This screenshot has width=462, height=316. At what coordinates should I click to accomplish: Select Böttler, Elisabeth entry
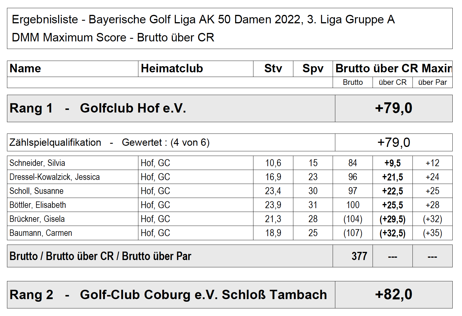pyautogui.click(x=230, y=205)
